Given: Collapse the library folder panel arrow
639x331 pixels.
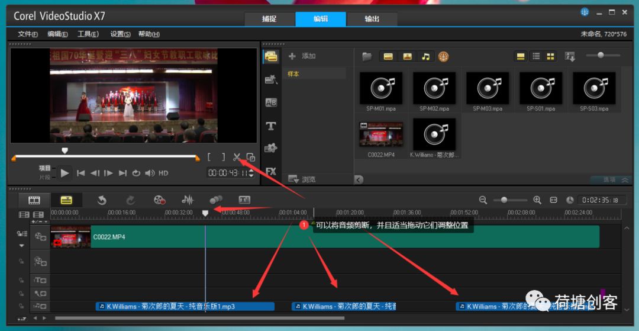Looking at the screenshot, I should (x=358, y=179).
